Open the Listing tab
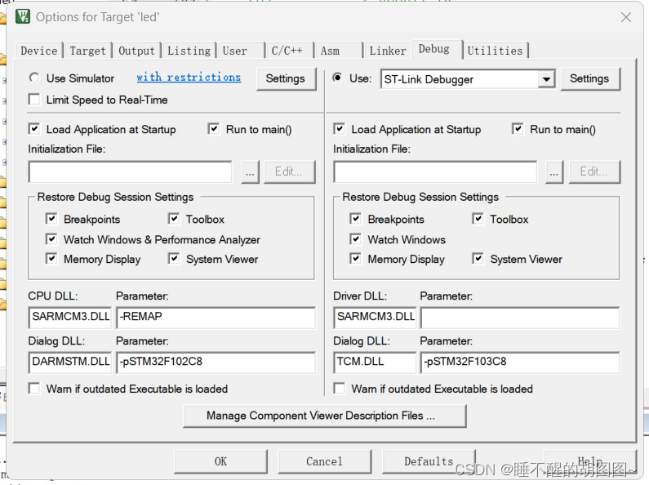Screen dimensions: 649x485 [189, 51]
